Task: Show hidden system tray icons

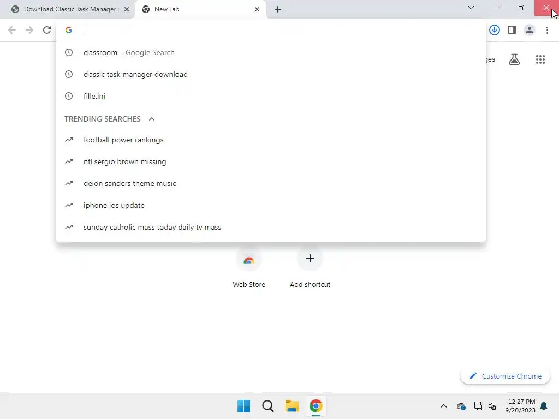Action: click(443, 406)
